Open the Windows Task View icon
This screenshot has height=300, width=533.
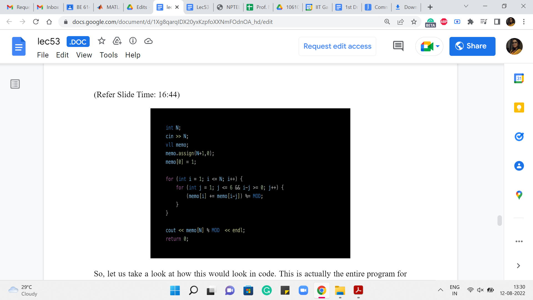pos(212,291)
